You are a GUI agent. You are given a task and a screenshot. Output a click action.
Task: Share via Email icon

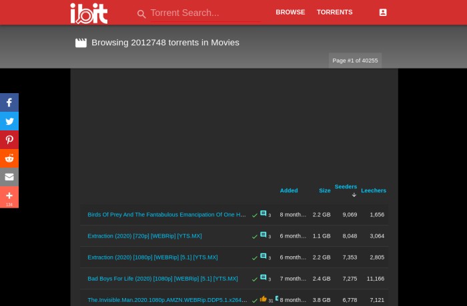pyautogui.click(x=9, y=177)
